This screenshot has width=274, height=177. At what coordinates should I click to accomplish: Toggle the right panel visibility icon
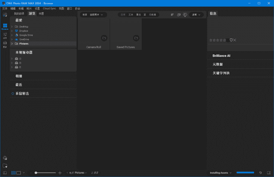point(268,173)
